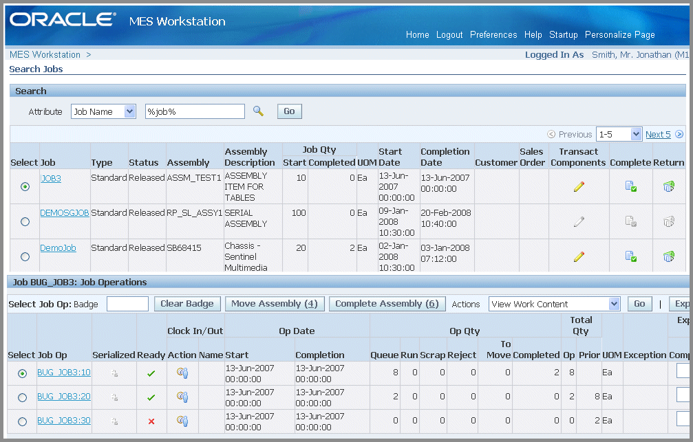
Task: Click red not-ready X for BUG_JOB3:30
Action: point(151,421)
